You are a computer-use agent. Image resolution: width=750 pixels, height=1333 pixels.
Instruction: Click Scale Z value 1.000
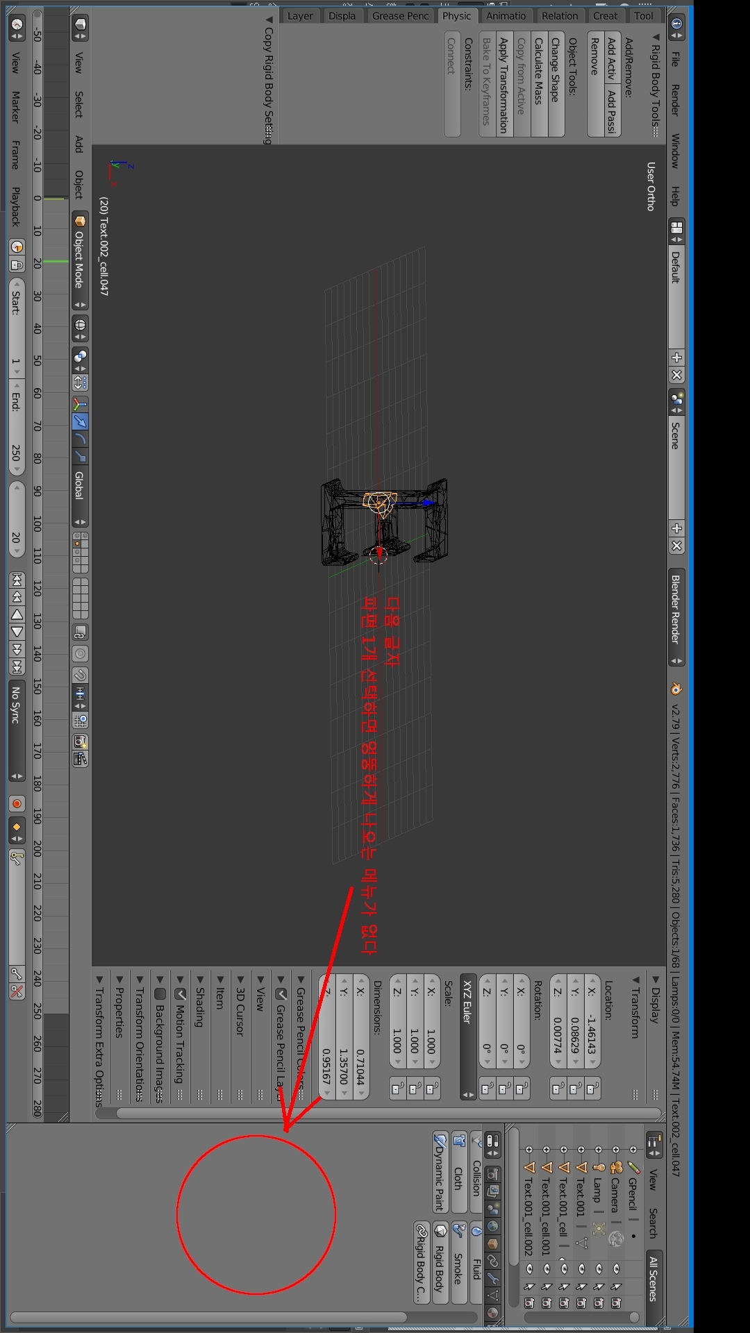coord(398,1021)
